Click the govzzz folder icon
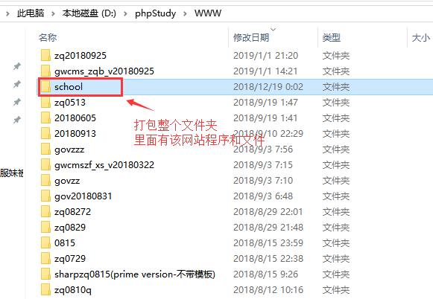Image resolution: width=433 pixels, height=299 pixels. (x=45, y=149)
